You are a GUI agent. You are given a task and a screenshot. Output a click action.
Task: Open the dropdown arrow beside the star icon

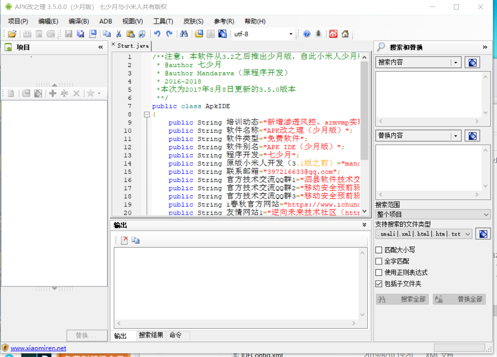(99, 94)
